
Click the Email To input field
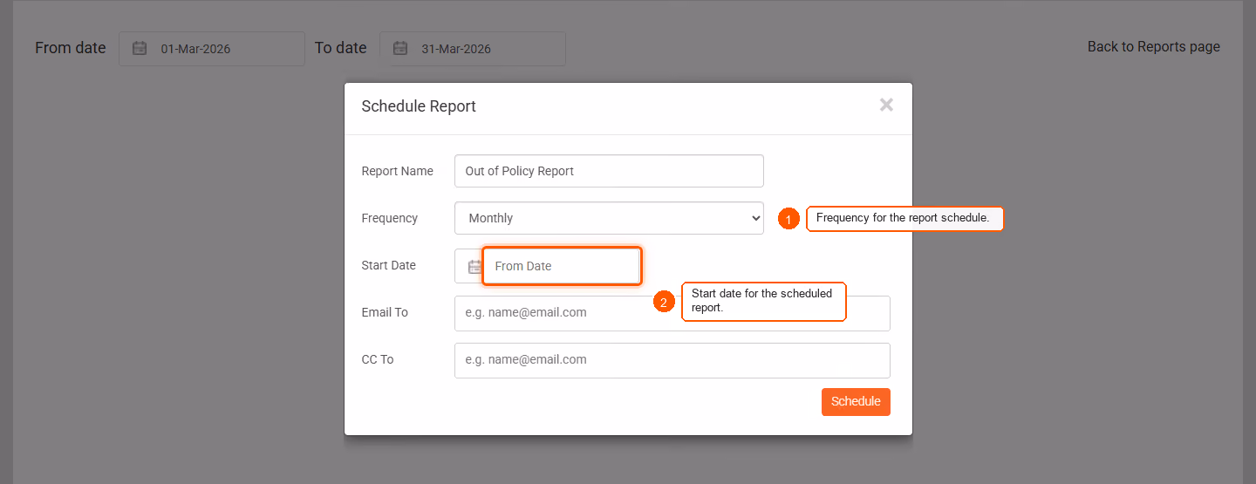[x=672, y=312]
